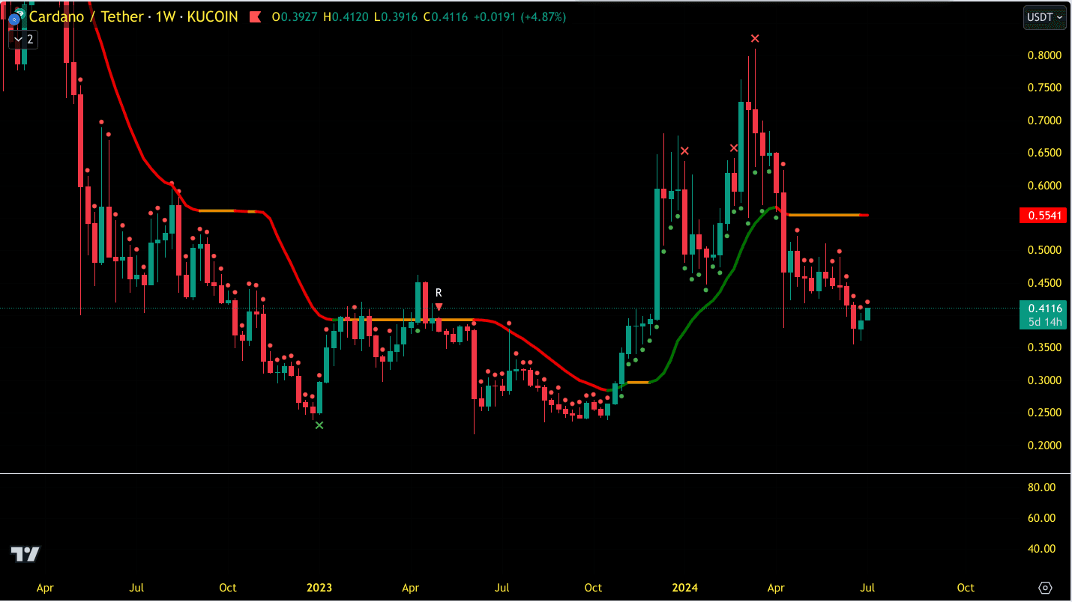Click the green X marker below the chart's lowest candle
The image size is (1072, 602).
coord(319,425)
